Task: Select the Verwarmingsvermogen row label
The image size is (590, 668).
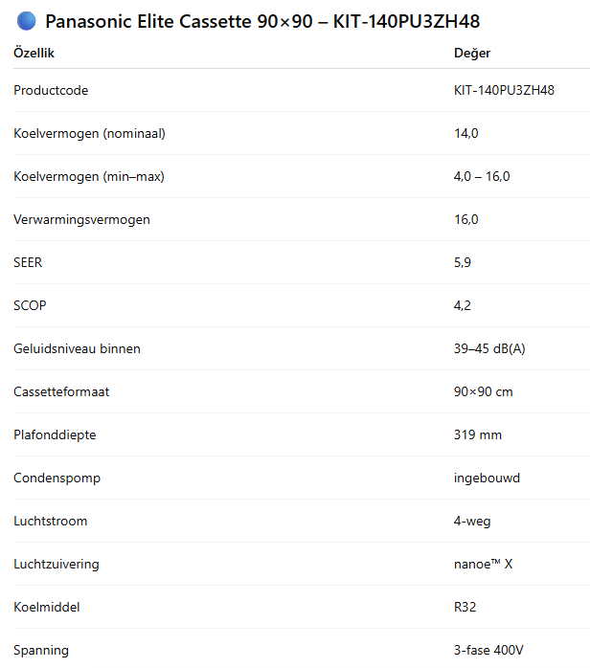Action: [x=81, y=219]
